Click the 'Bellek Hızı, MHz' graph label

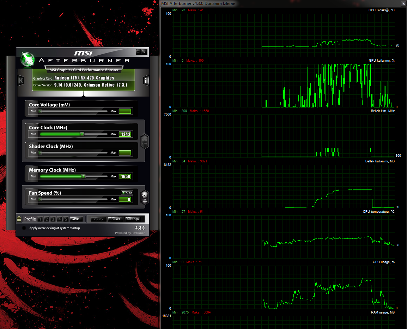[x=383, y=111]
